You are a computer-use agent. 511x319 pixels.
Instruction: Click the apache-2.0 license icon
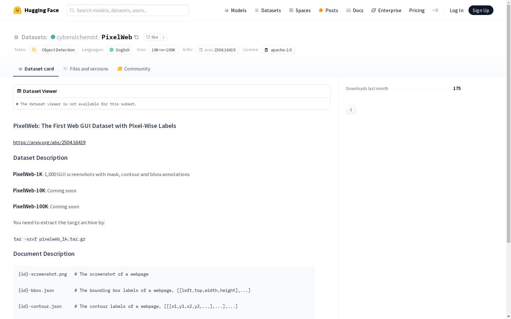[266, 50]
